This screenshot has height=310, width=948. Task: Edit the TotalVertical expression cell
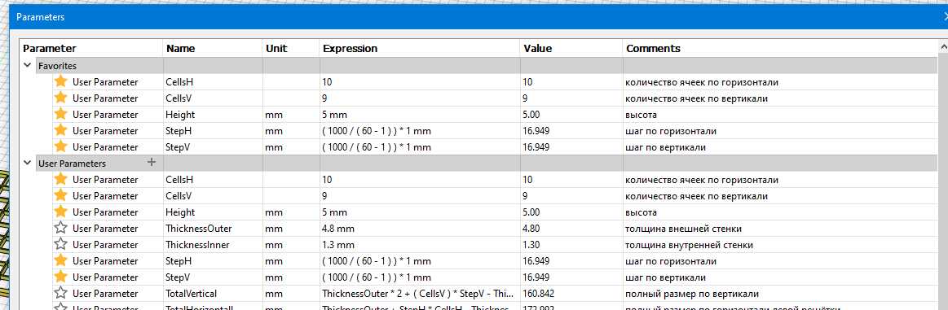point(420,294)
